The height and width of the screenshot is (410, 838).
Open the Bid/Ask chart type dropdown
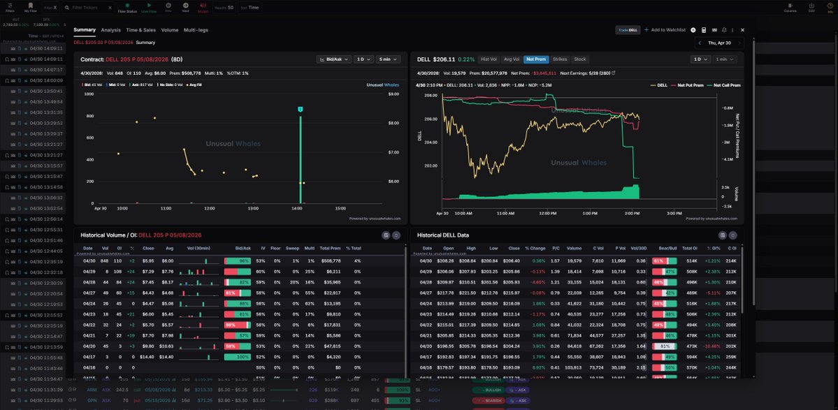333,59
